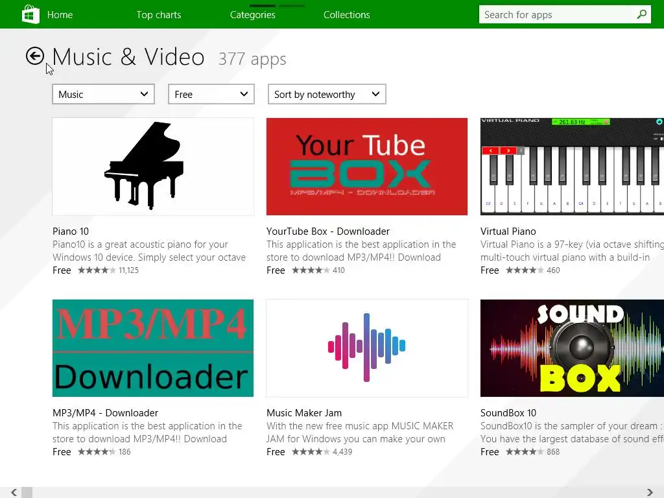Viewport: 664px width, 498px height.
Task: Click the YourTube Box - Downloader title
Action: (x=327, y=231)
